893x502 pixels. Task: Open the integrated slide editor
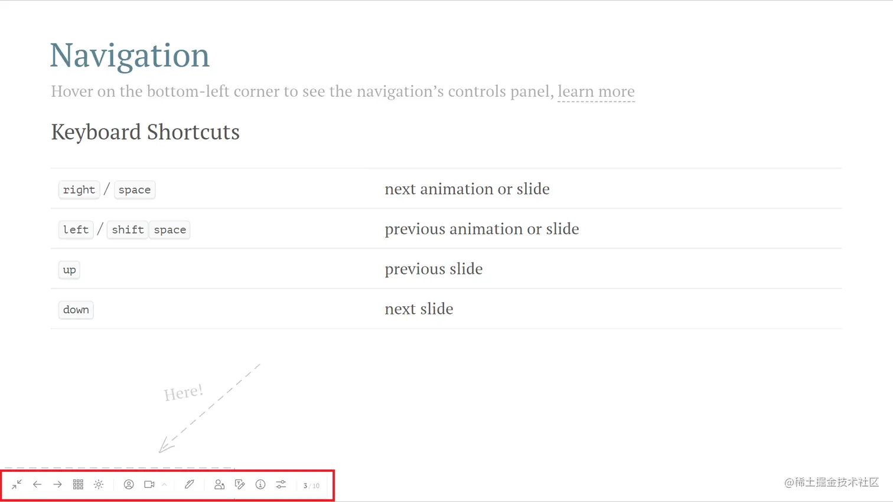click(x=240, y=484)
